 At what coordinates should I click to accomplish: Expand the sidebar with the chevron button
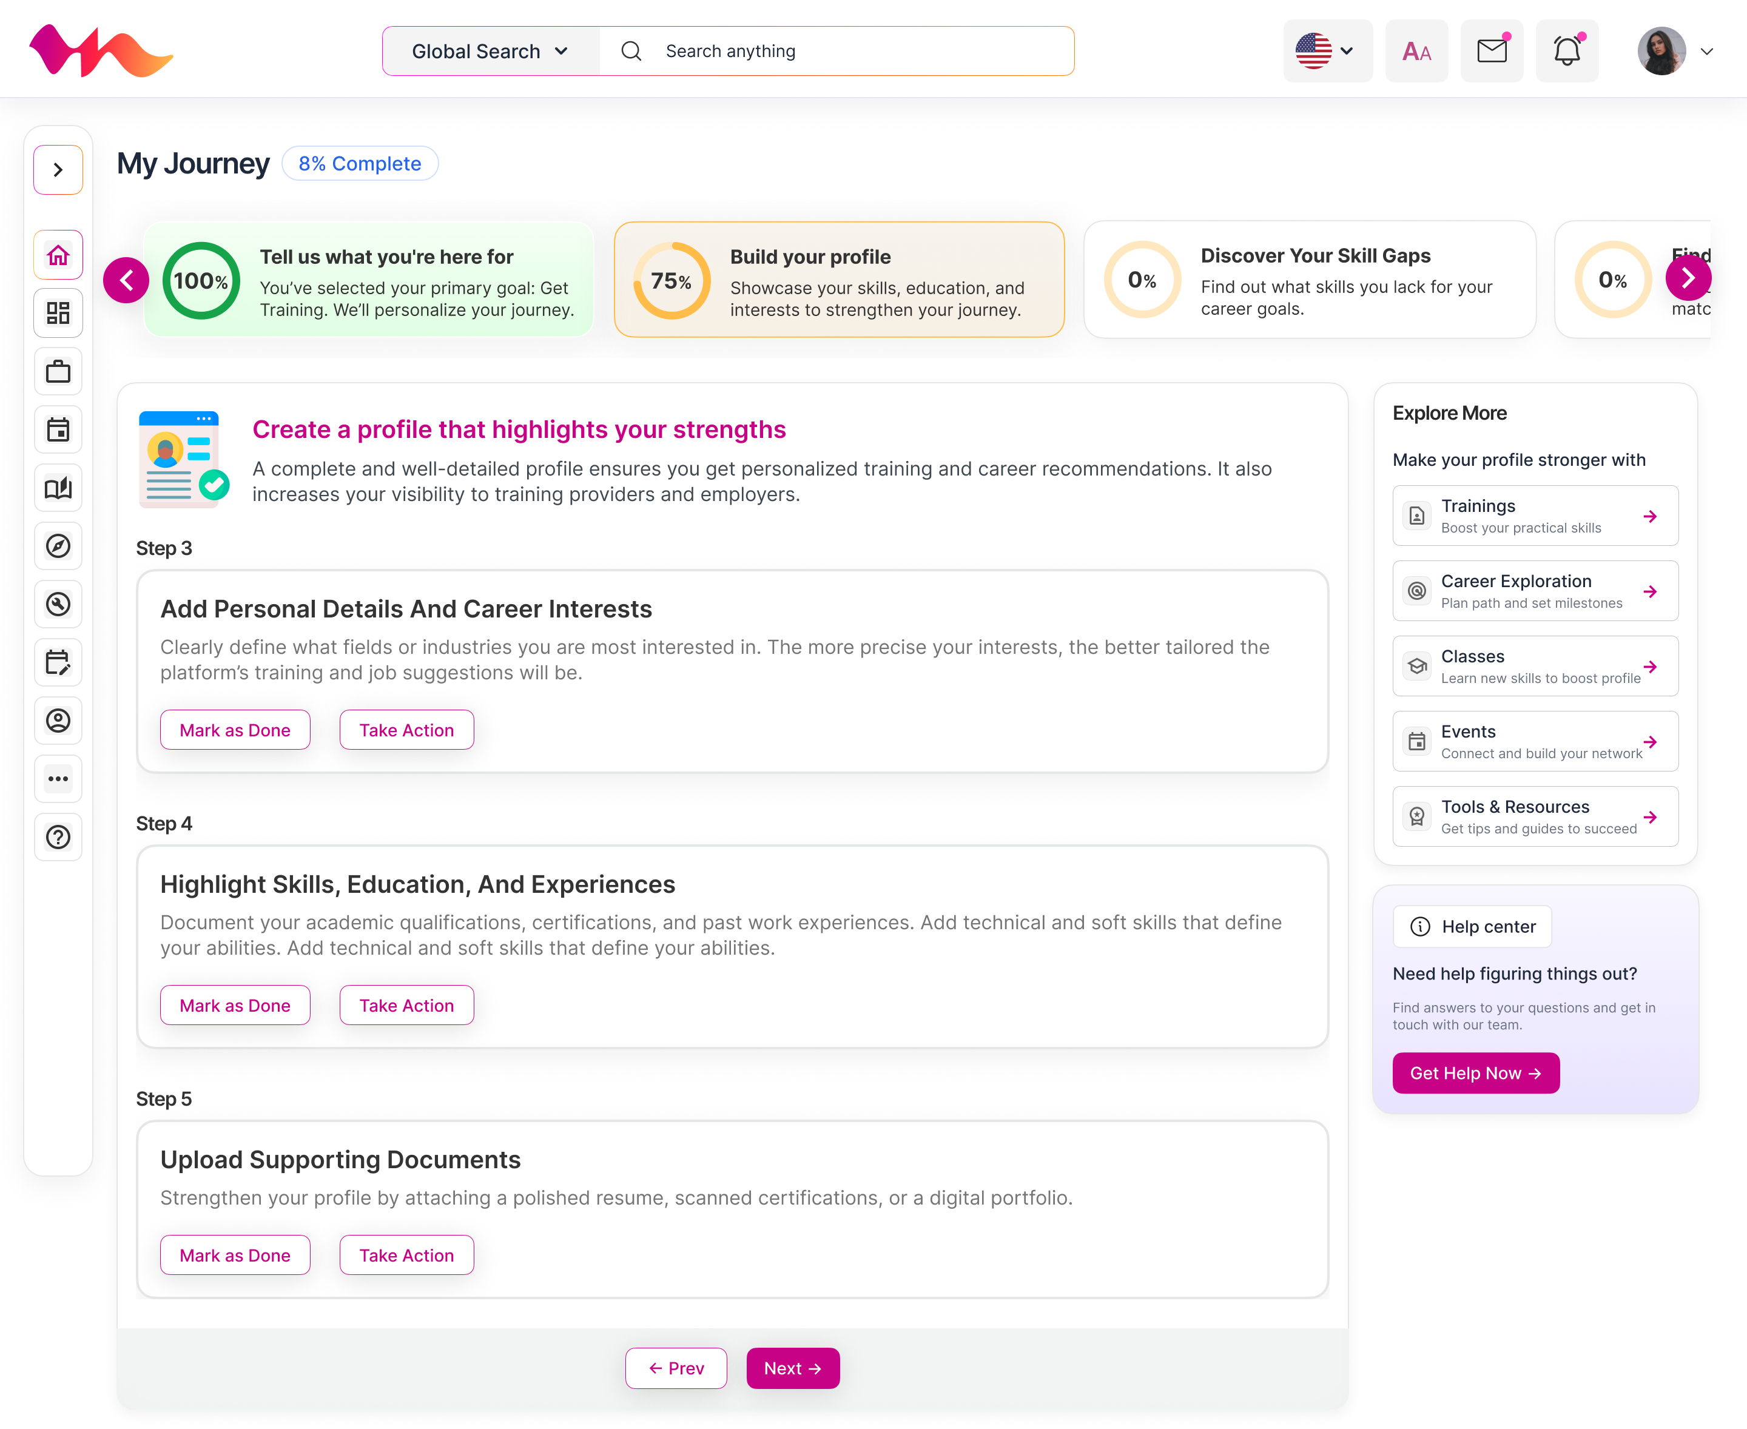pos(58,170)
